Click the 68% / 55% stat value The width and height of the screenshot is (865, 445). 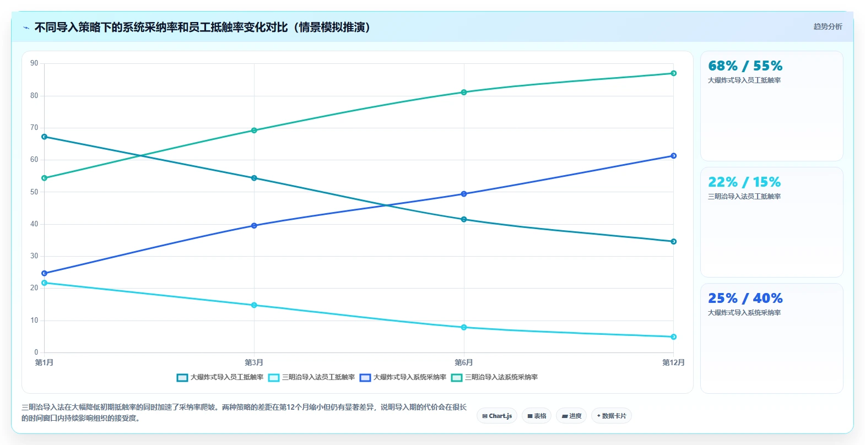click(x=745, y=66)
